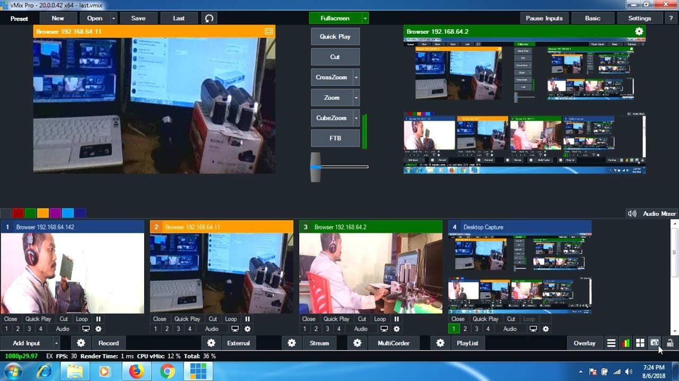Open Settings from top bar
Image resolution: width=679 pixels, height=381 pixels.
(x=640, y=18)
